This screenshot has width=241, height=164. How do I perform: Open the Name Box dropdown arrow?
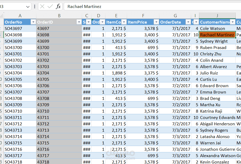tap(28, 7)
